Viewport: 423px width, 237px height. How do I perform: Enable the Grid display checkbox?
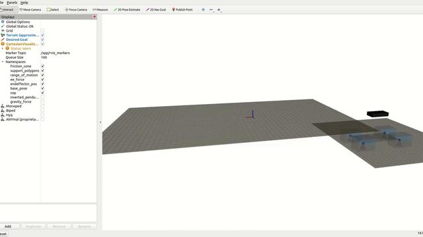coord(42,31)
